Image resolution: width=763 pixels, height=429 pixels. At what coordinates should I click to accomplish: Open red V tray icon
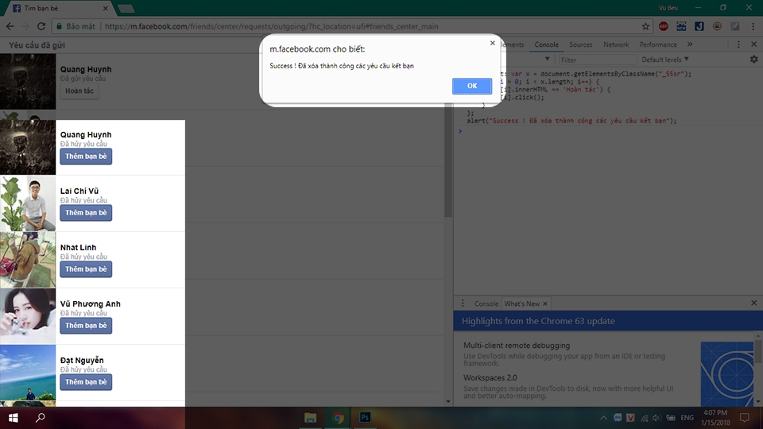pyautogui.click(x=630, y=418)
